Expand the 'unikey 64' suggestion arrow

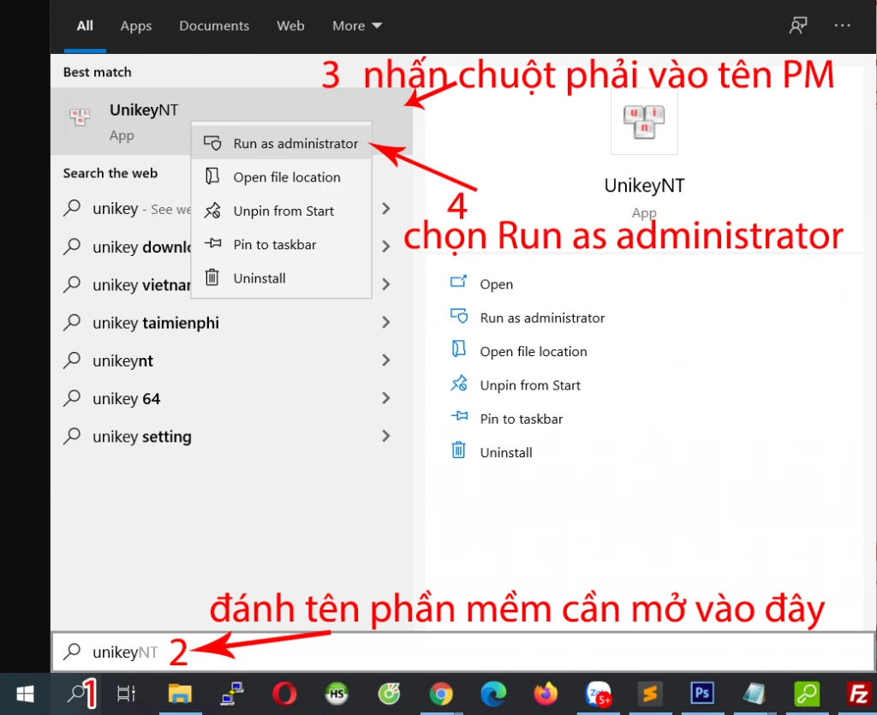(386, 398)
